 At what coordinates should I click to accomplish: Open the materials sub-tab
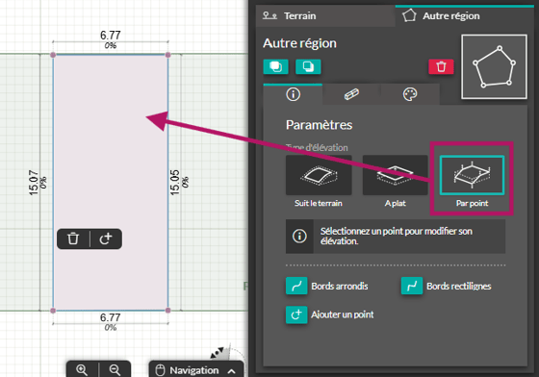pos(351,94)
